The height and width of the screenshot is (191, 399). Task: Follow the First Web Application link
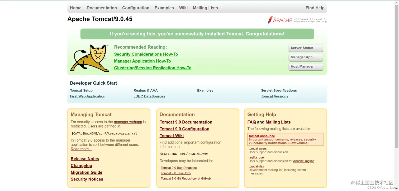point(88,96)
